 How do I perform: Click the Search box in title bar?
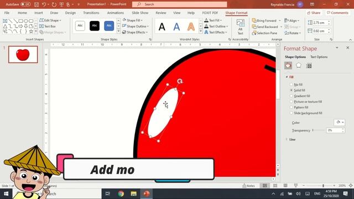pyautogui.click(x=179, y=4)
